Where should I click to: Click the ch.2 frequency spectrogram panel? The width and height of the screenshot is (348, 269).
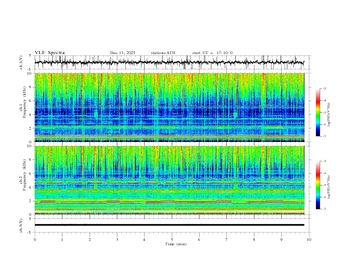[x=169, y=180]
